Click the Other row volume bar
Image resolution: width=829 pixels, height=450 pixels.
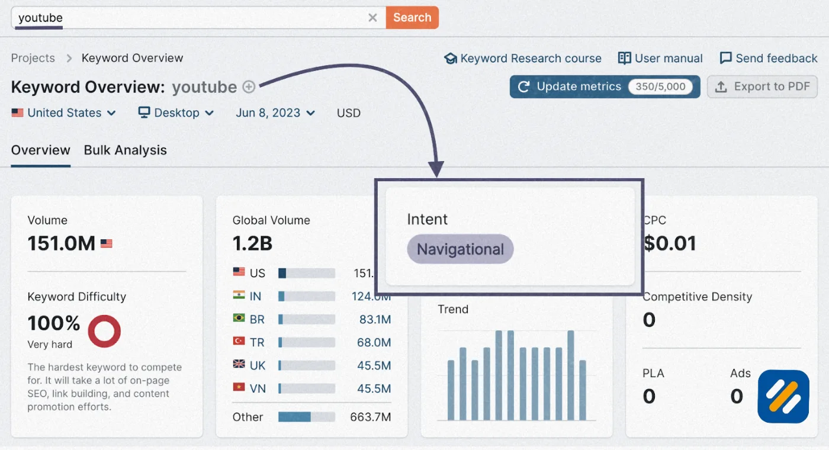tap(307, 417)
